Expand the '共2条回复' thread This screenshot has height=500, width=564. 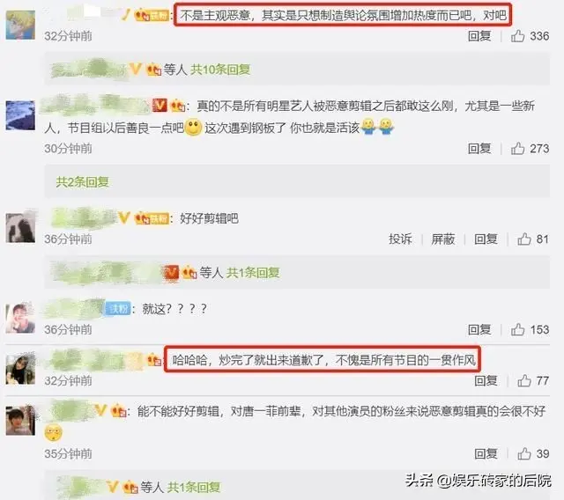click(82, 182)
